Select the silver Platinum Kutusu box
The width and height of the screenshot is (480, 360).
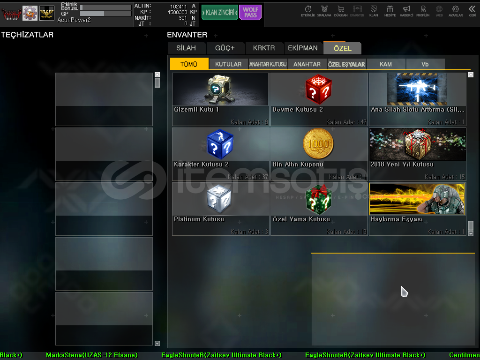point(220,209)
